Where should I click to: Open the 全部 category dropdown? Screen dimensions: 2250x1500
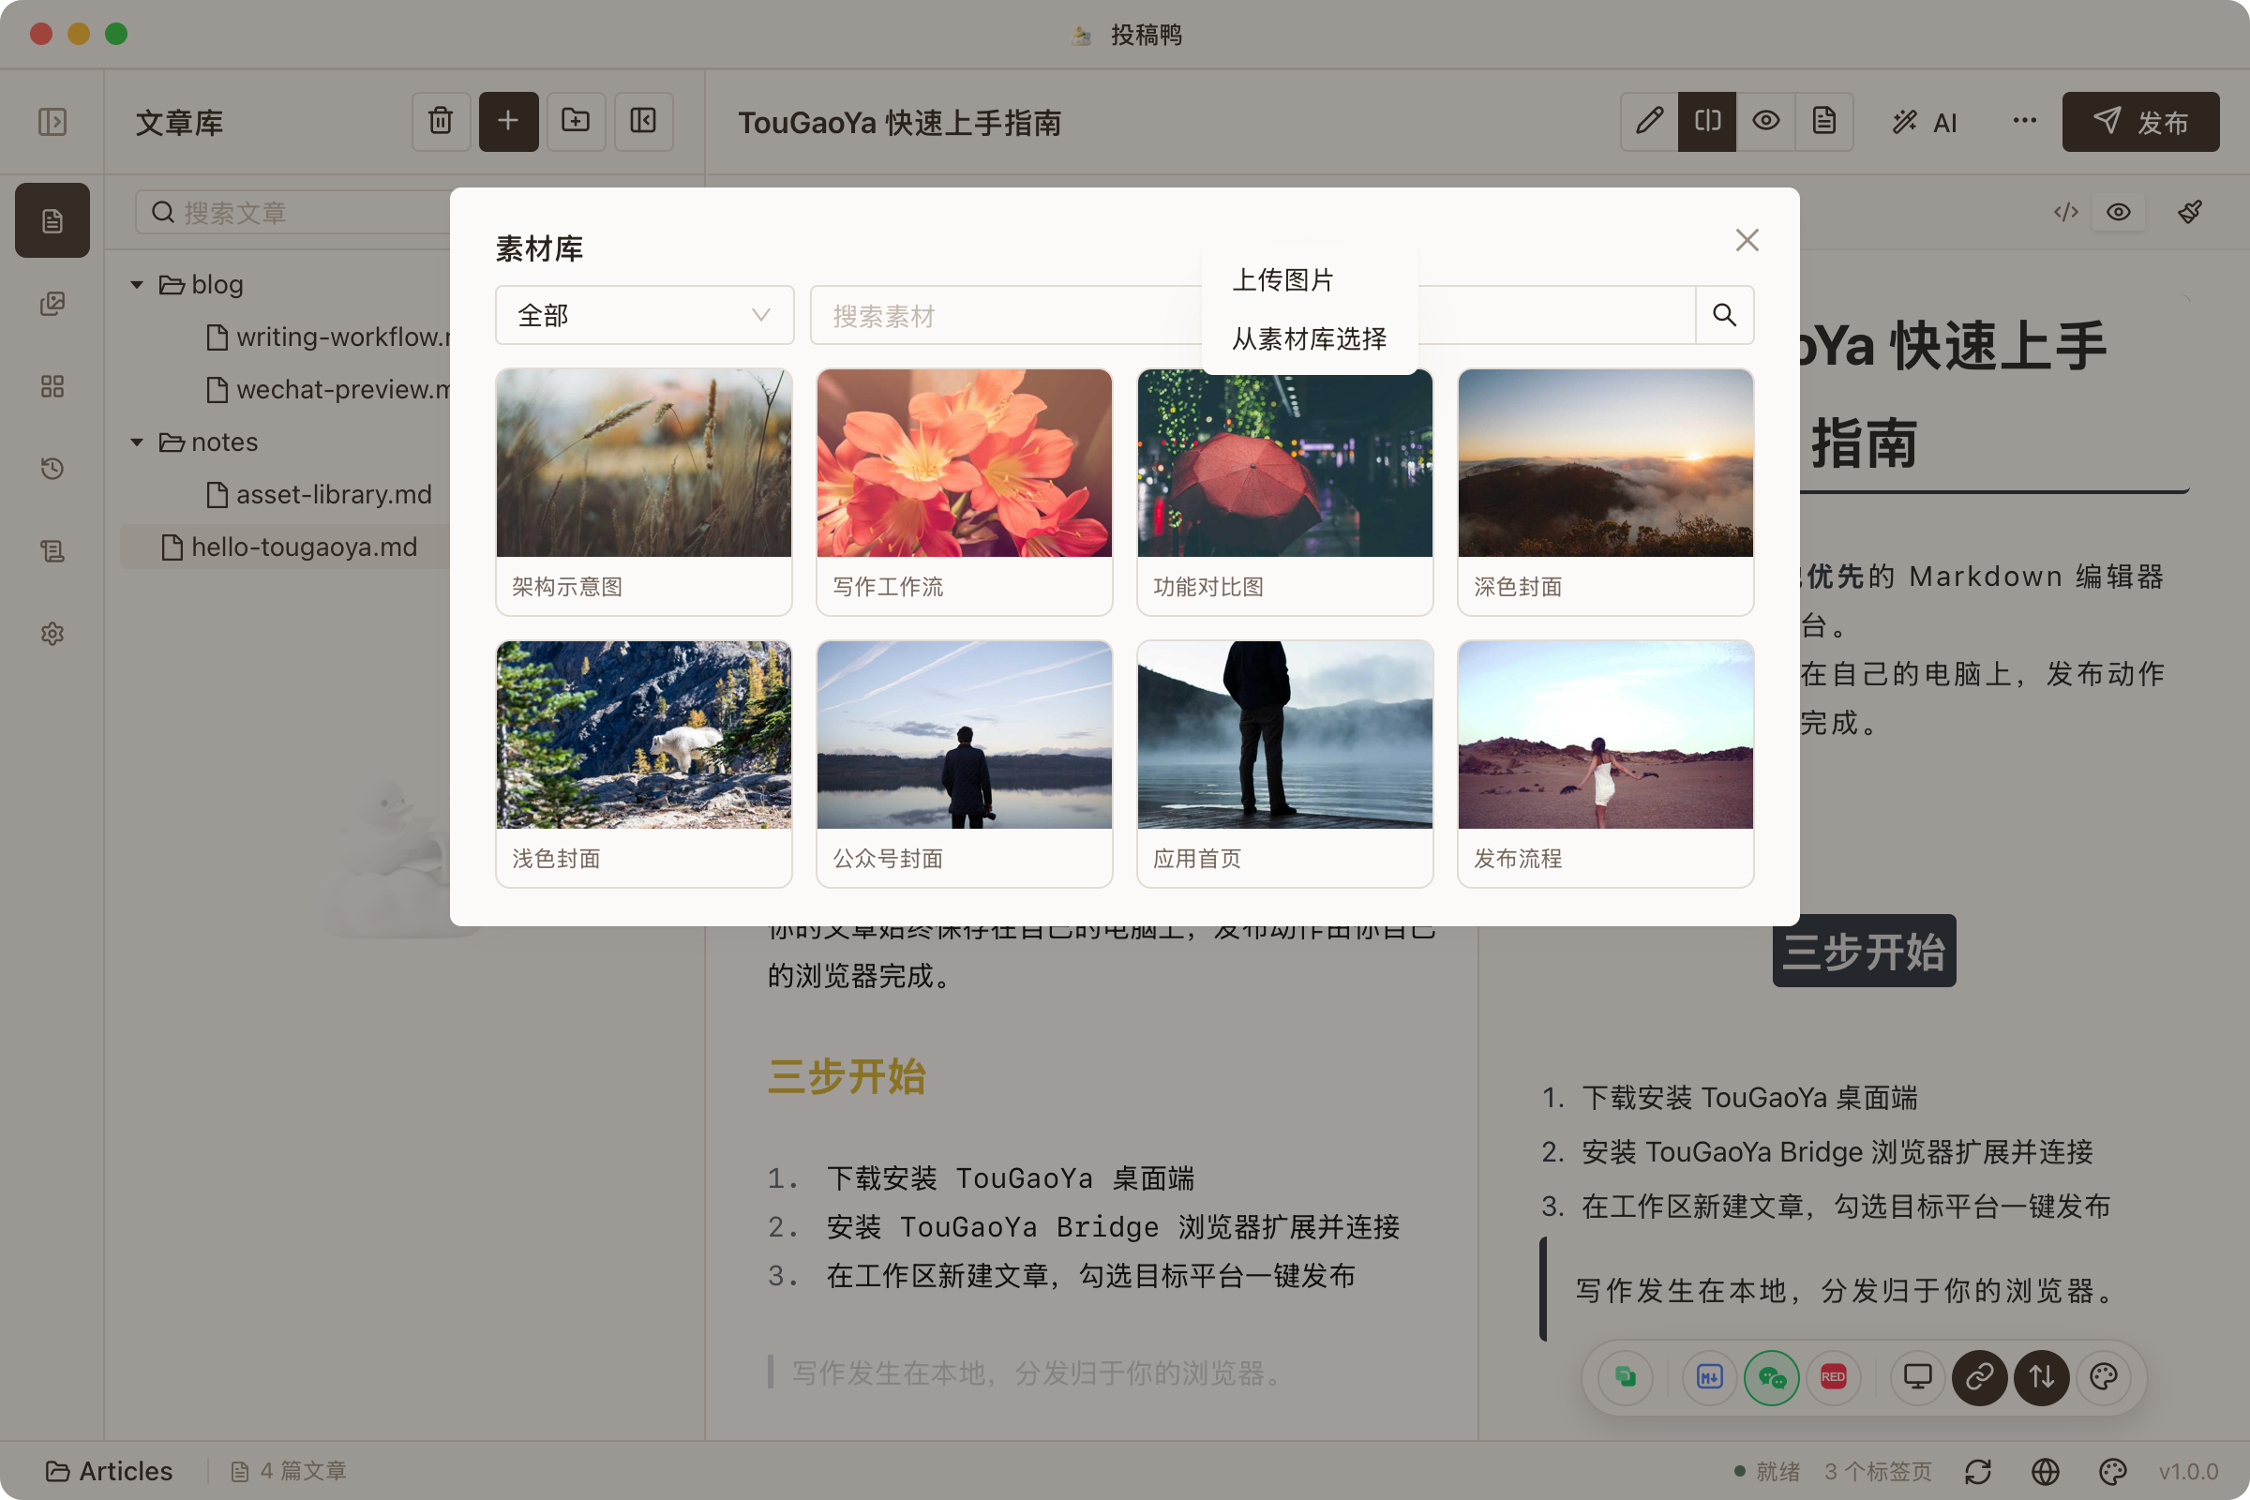click(644, 315)
